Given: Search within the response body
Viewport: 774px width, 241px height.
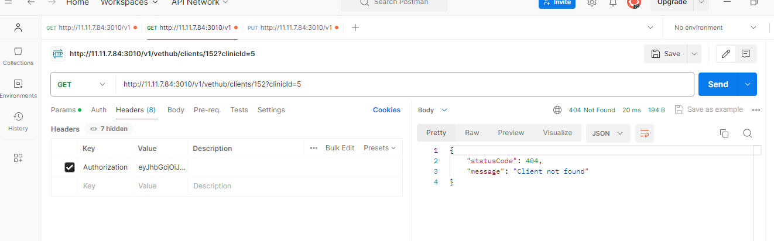Looking at the screenshot, I should [748, 133].
